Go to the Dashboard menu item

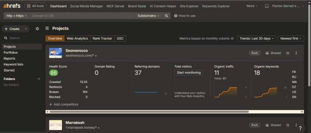(58, 6)
